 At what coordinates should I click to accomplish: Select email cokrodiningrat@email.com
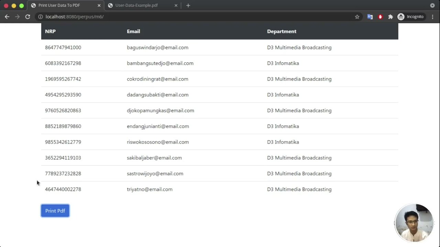coord(157,79)
